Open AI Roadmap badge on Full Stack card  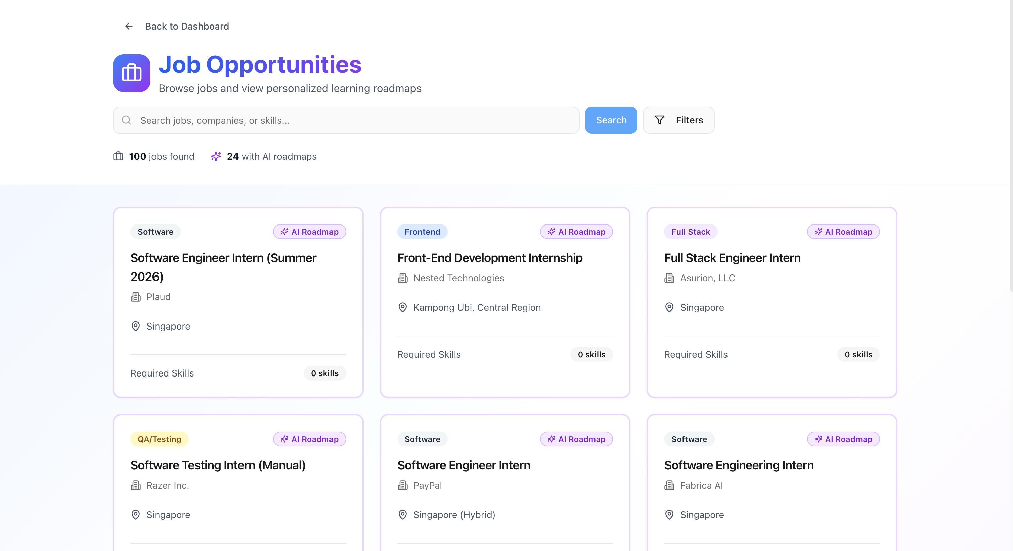click(843, 232)
